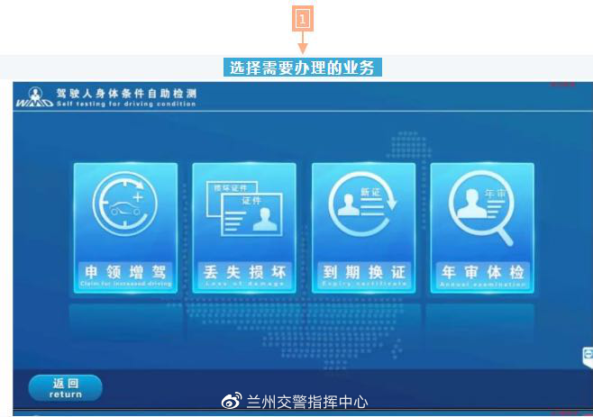
Task: Click the 'Expiry certificate' English subtitle
Action: pyautogui.click(x=363, y=284)
